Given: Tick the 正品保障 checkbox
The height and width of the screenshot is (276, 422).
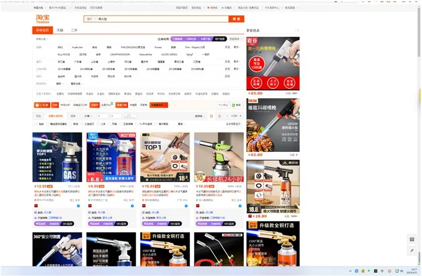Looking at the screenshot, I should pos(121,124).
